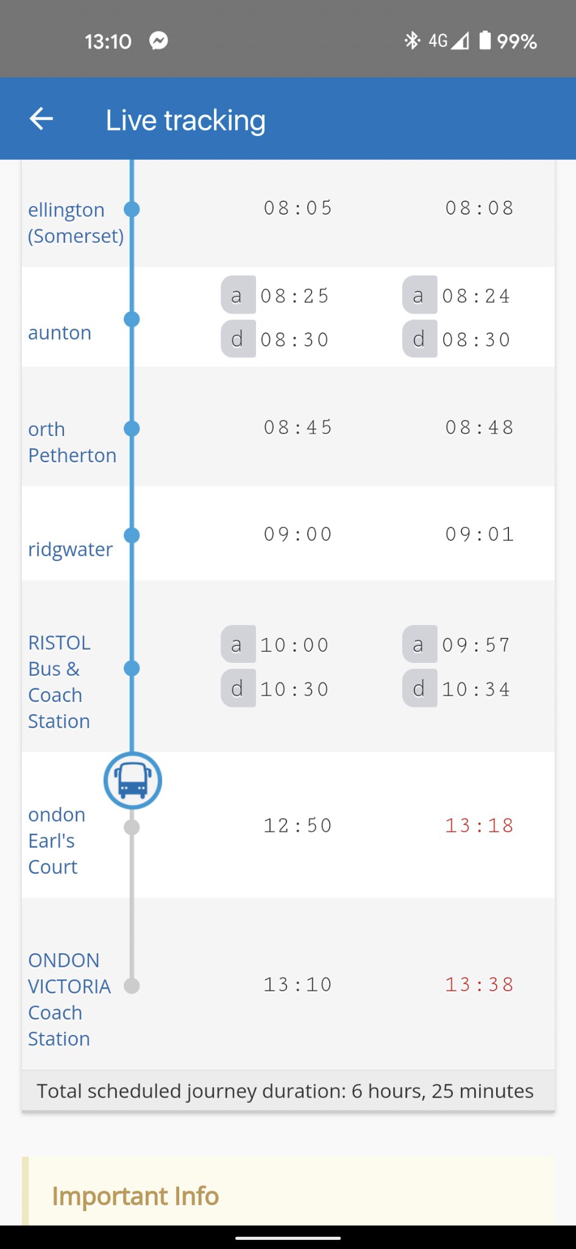Tap the Live tracking title

(185, 120)
